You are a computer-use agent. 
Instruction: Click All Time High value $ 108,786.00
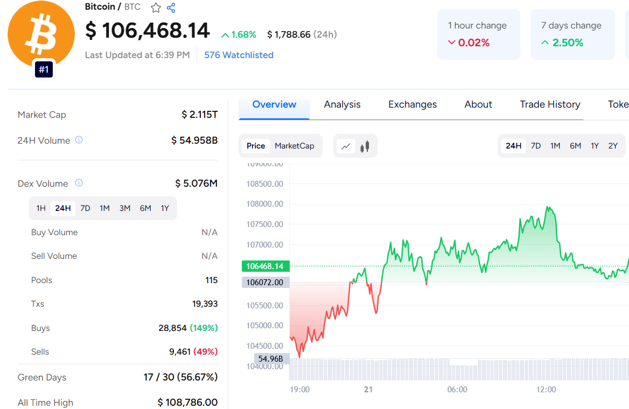click(188, 403)
